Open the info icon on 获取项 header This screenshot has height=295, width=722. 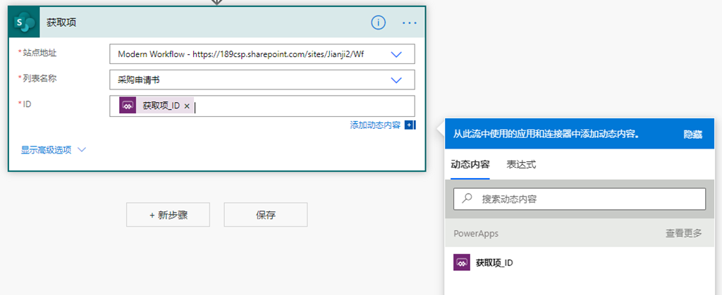point(378,23)
